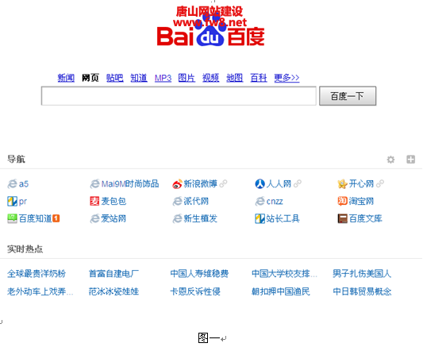
Task: Open the Sina Weibo (新浪微博) icon
Action: click(x=177, y=184)
